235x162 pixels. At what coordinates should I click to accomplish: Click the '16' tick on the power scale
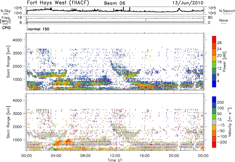[219, 62]
